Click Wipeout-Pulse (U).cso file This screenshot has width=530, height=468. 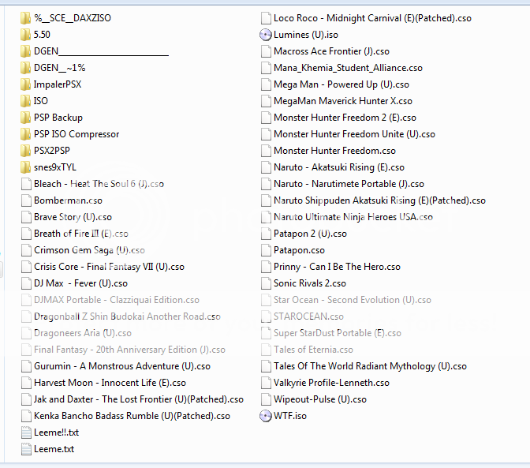coord(319,399)
